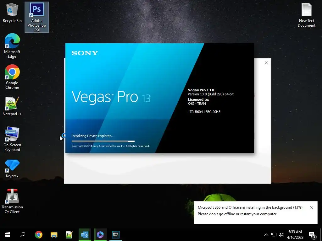This screenshot has height=241, width=322.
Task: Open the network status tray icon
Action: pos(274,235)
